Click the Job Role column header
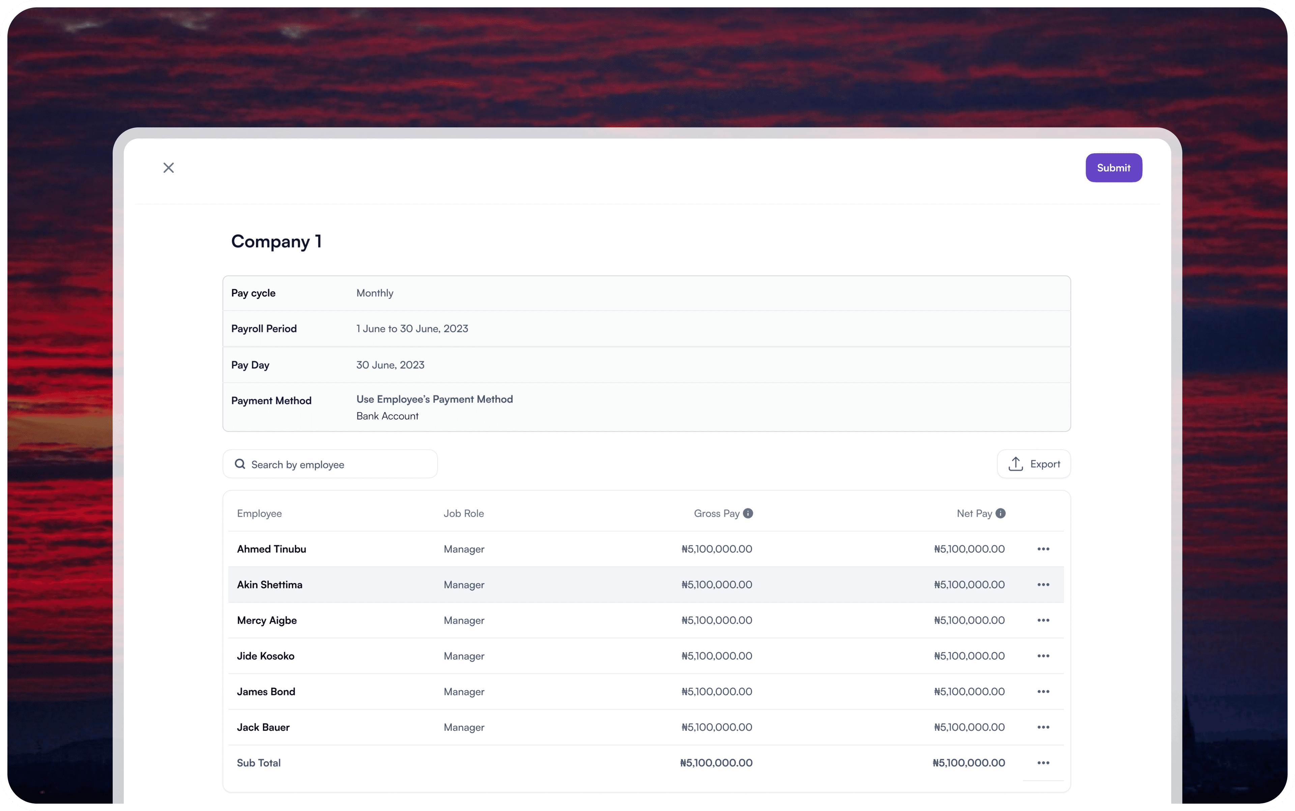 point(463,513)
